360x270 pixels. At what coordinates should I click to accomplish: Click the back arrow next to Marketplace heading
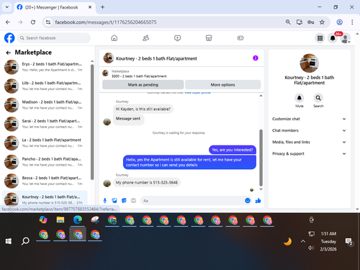pos(9,53)
